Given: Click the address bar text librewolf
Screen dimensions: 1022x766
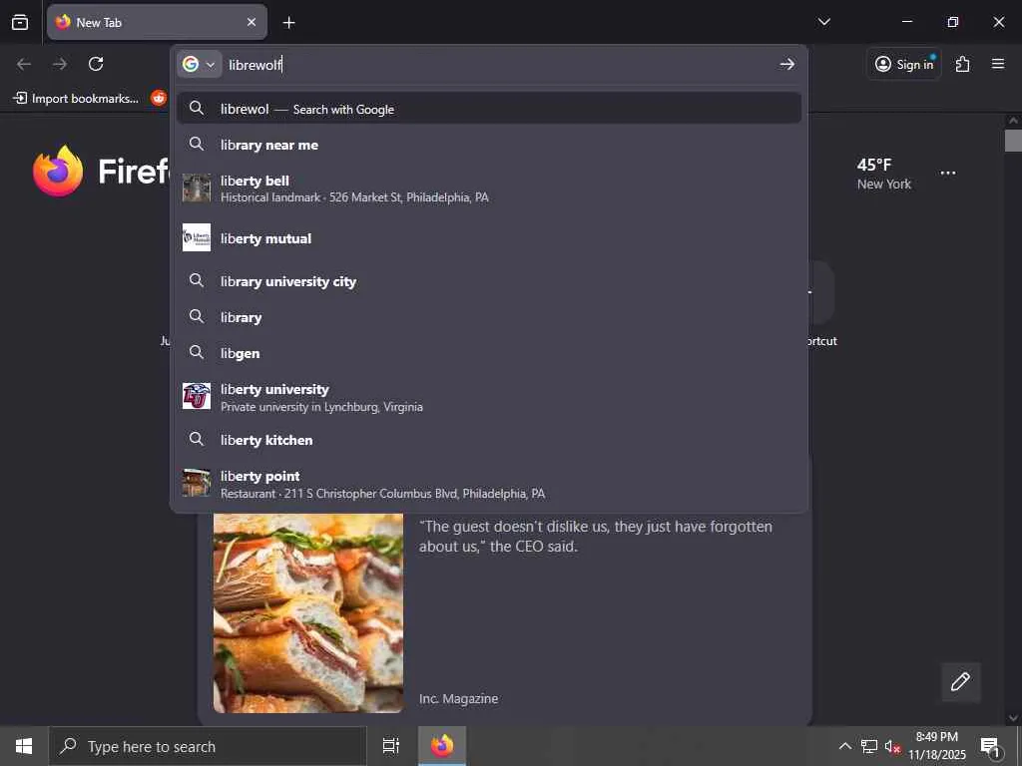Looking at the screenshot, I should [x=255, y=65].
